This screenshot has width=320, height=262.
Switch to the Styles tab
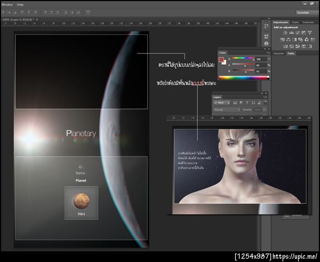point(295,22)
